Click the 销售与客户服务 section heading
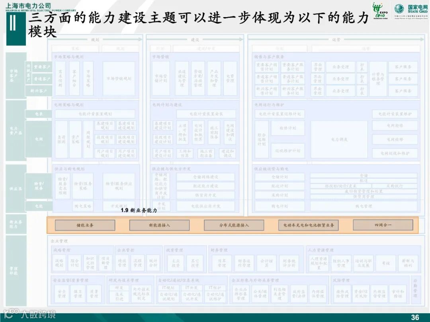Viewport: 430px width, 322px height. 269,57
